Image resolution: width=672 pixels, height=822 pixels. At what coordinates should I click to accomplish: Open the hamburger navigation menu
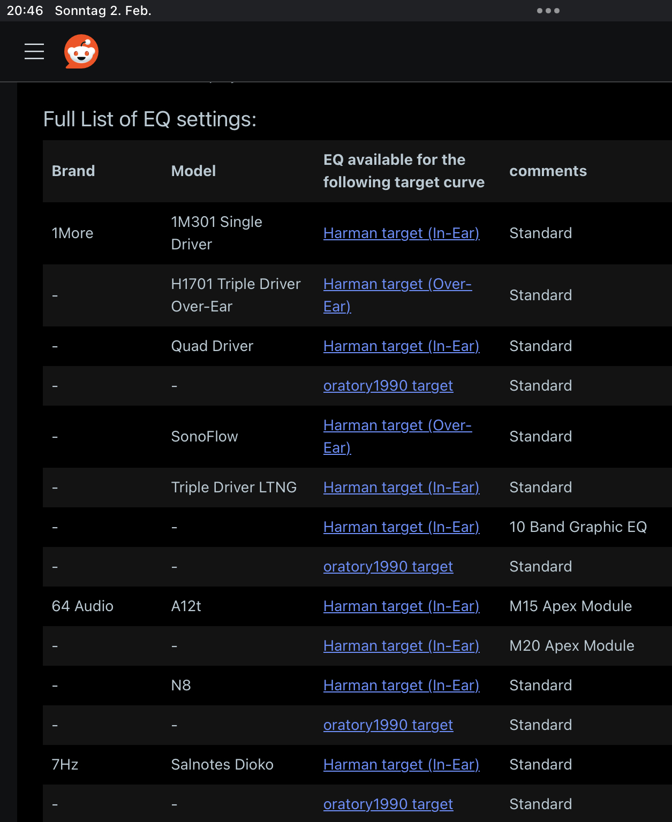[34, 51]
